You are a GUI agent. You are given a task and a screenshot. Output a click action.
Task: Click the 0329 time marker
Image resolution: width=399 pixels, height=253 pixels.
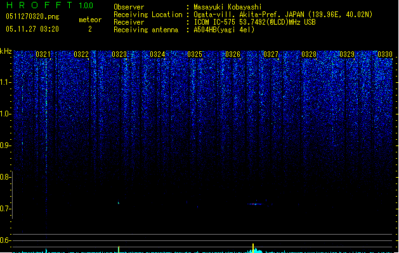347,54
